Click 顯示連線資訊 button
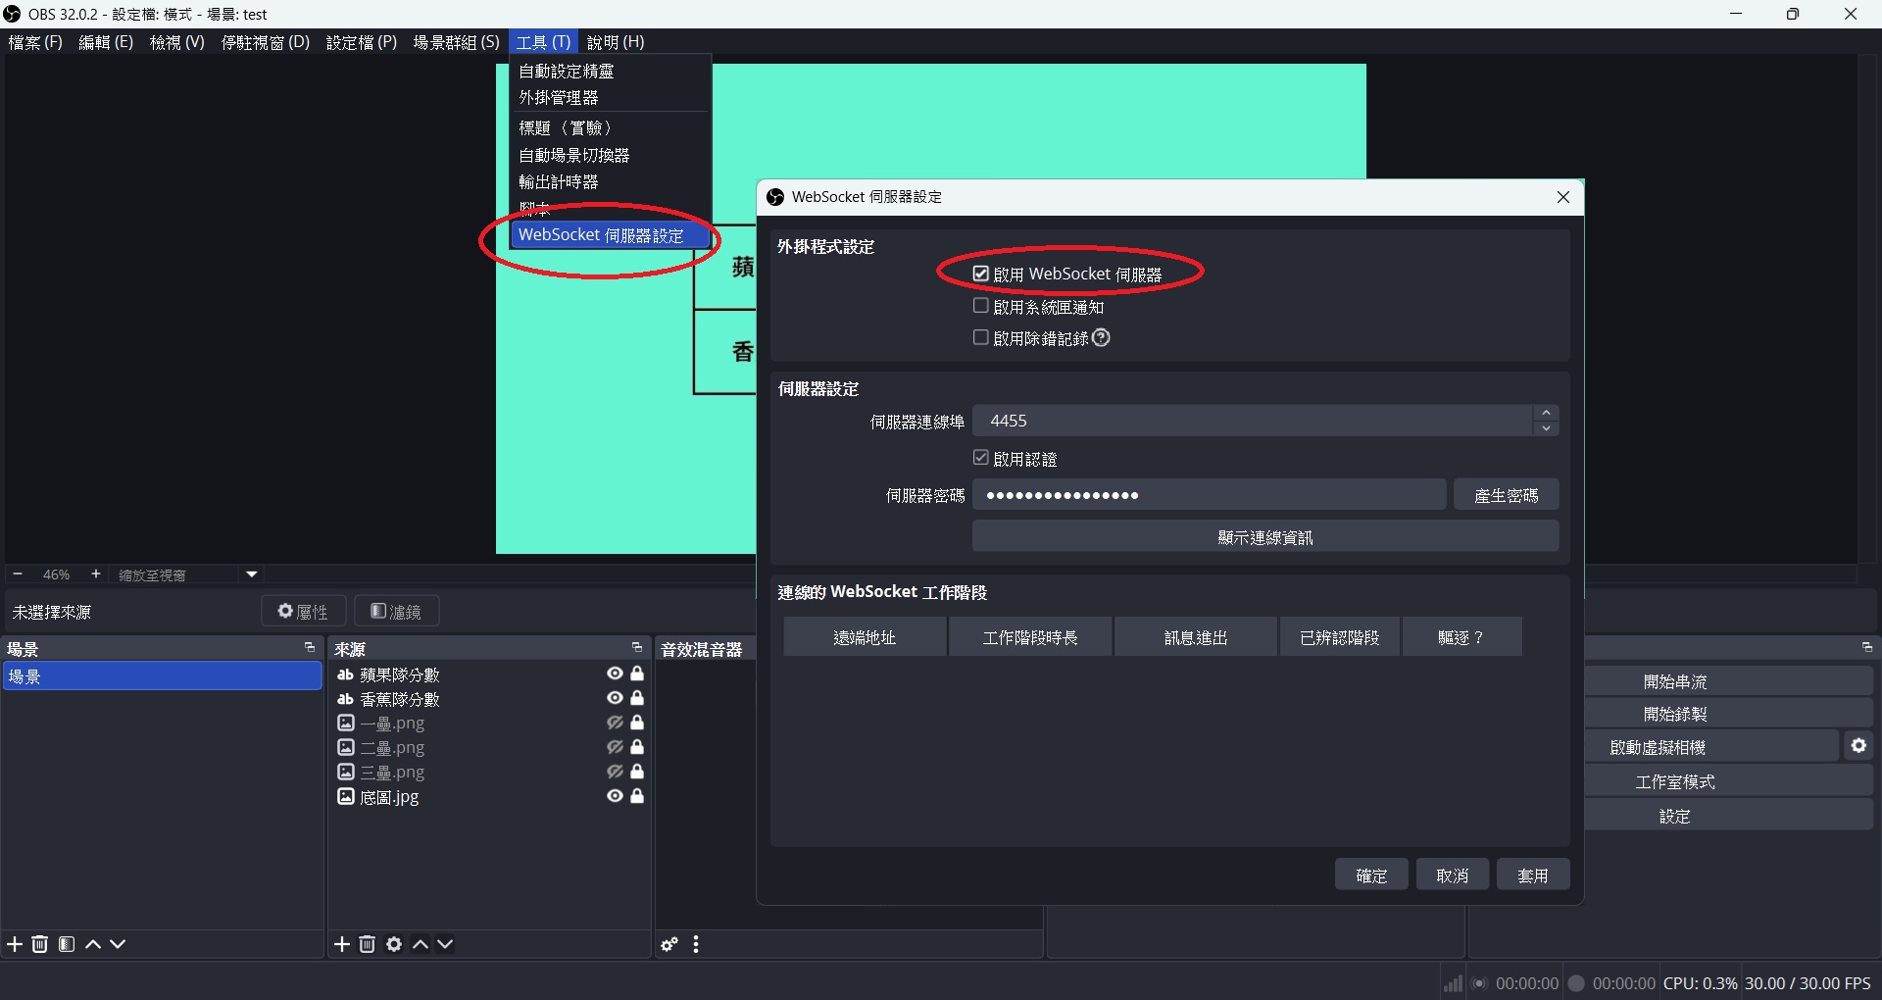 [x=1264, y=537]
